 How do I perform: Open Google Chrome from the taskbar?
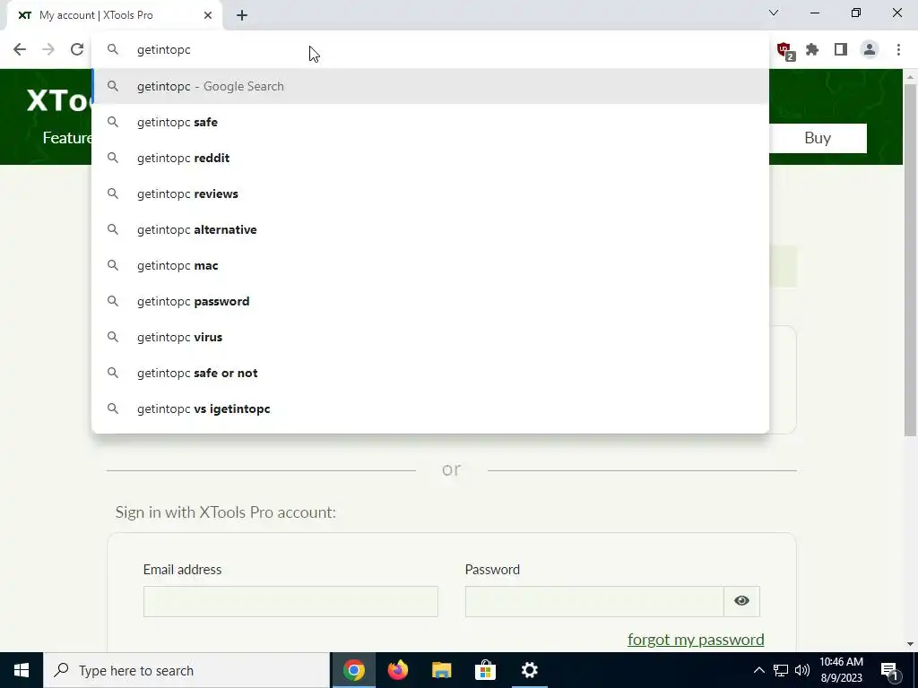coord(353,670)
